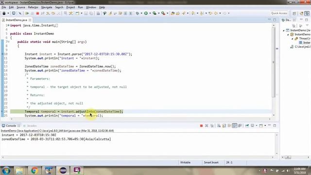Open the Refactor menu
311x175 pixels.
pyautogui.click(x=33, y=7)
